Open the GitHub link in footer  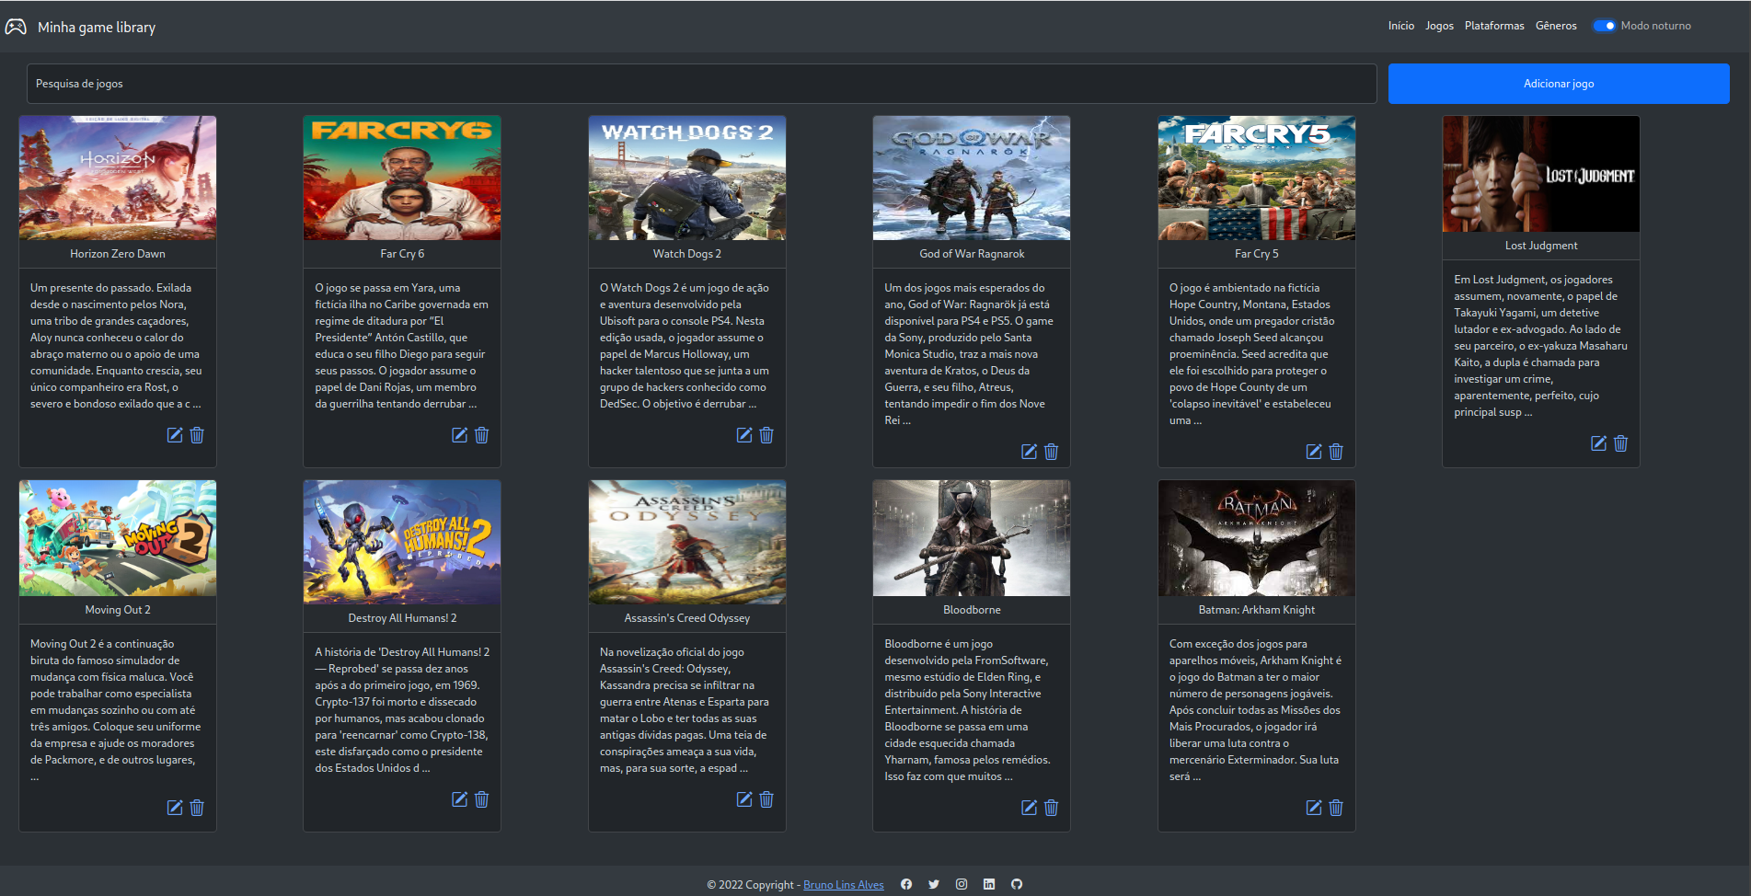tap(1017, 884)
